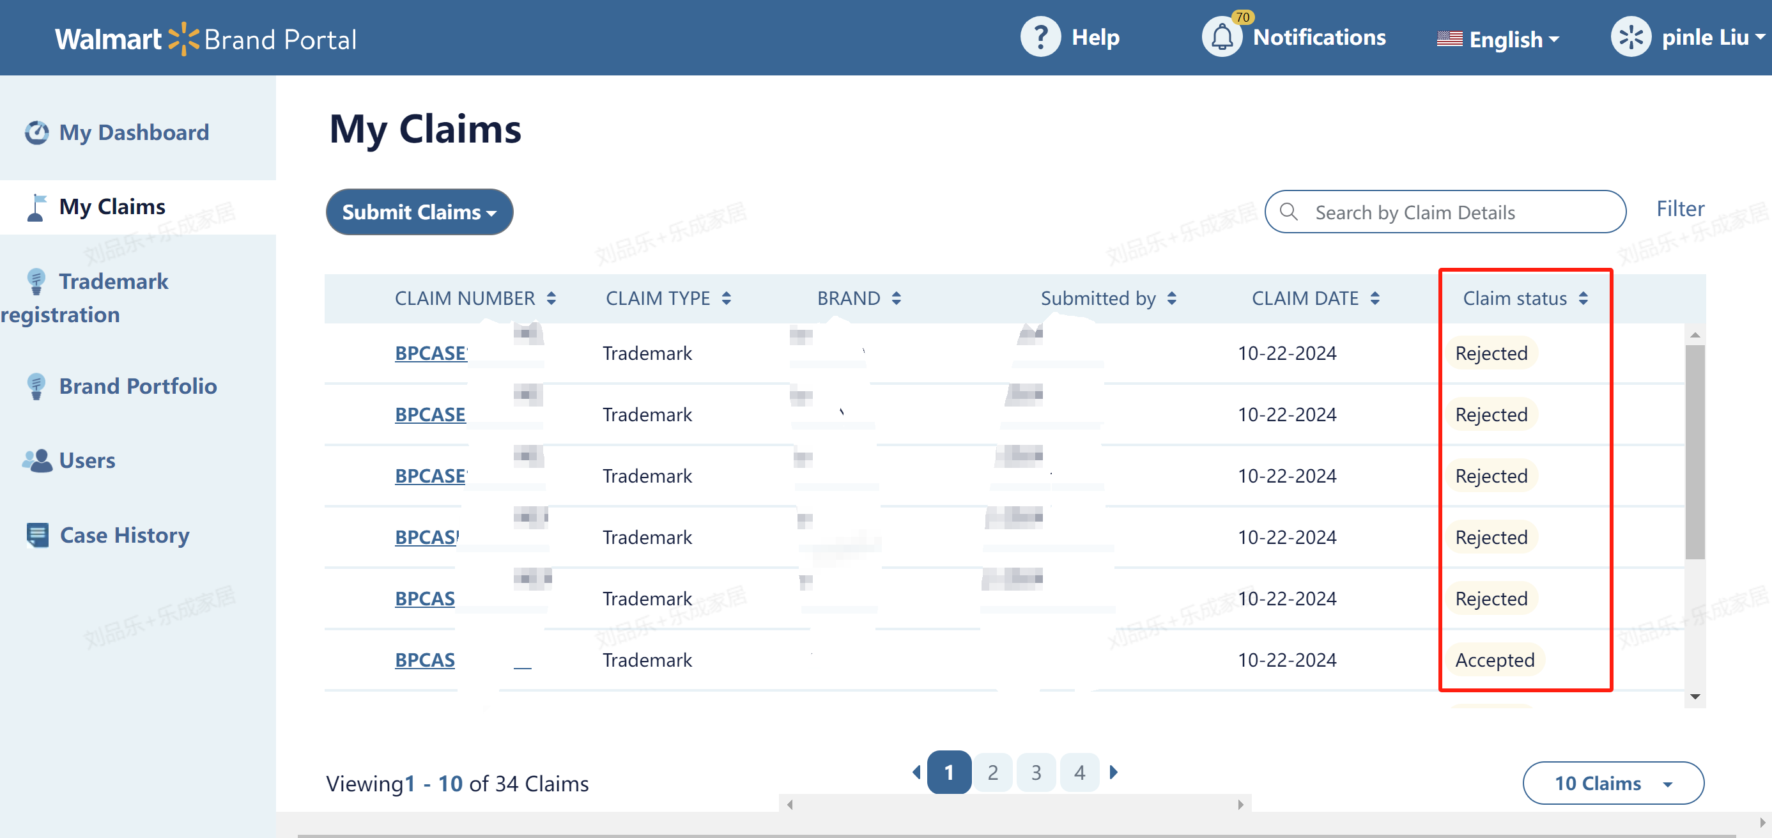Sort by Claim Number arrows
The image size is (1772, 838).
tap(551, 298)
